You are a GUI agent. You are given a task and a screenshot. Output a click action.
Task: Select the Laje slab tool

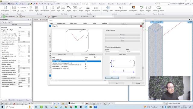click(x=63, y=8)
